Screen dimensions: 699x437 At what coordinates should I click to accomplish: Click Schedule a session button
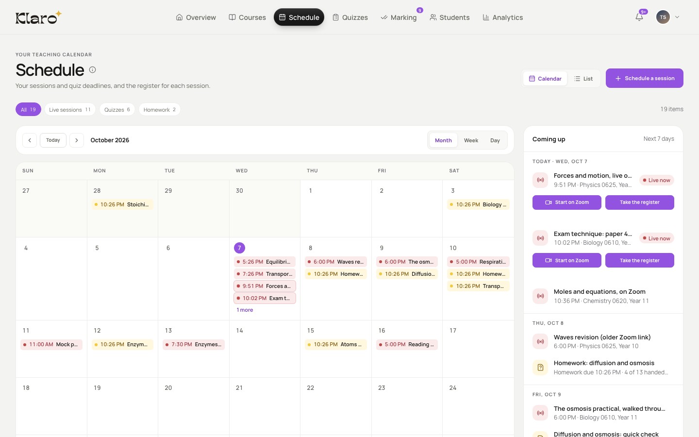[645, 78]
